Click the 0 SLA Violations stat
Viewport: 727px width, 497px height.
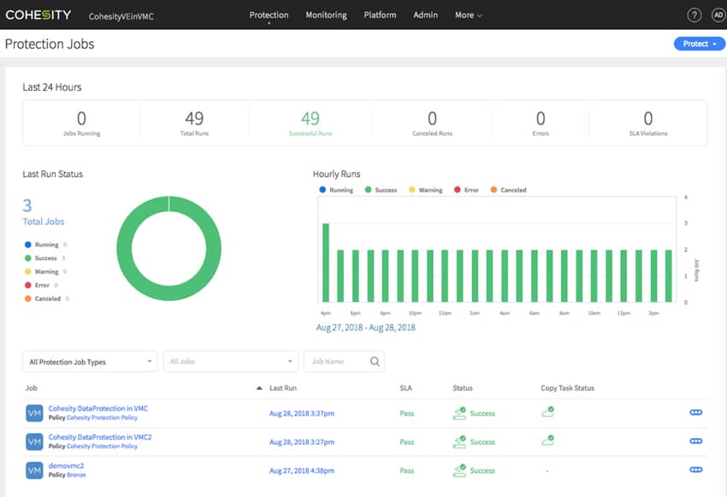(x=648, y=123)
